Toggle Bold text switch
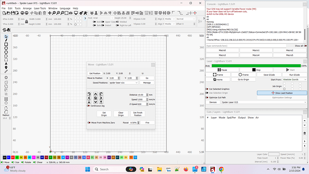Screen dimensions: 309x174 tap(94, 22)
